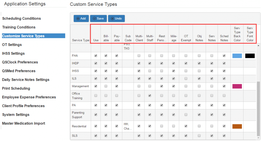Viewport: 261px width, 141px height.
Task: Open Management magenta back color swatch
Action: 237,86
